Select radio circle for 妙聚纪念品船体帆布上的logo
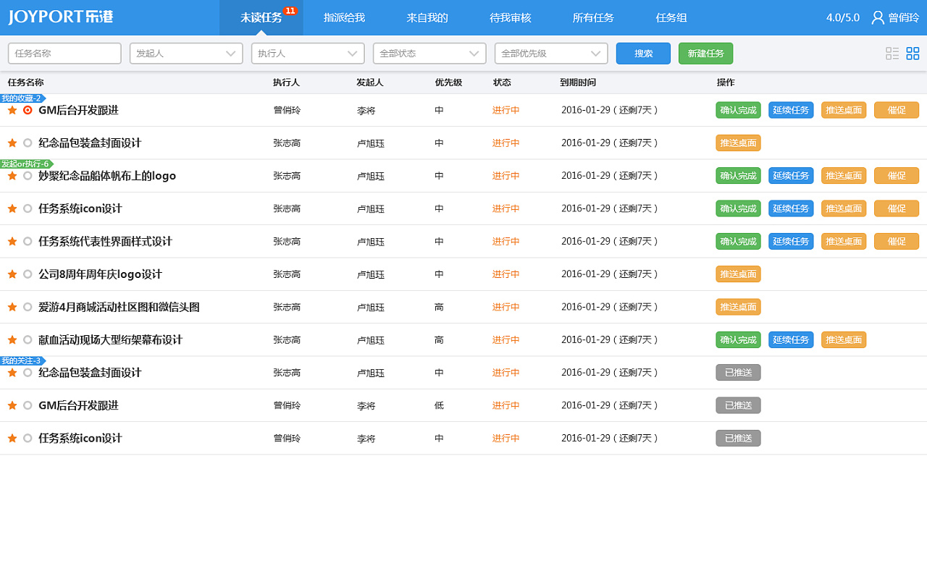Screen dimensions: 927x579 click(28, 176)
